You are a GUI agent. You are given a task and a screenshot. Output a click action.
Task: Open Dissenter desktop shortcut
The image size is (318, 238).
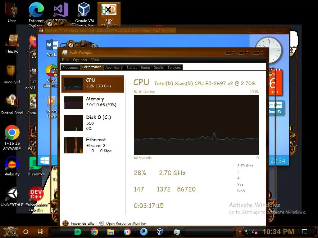point(36,166)
